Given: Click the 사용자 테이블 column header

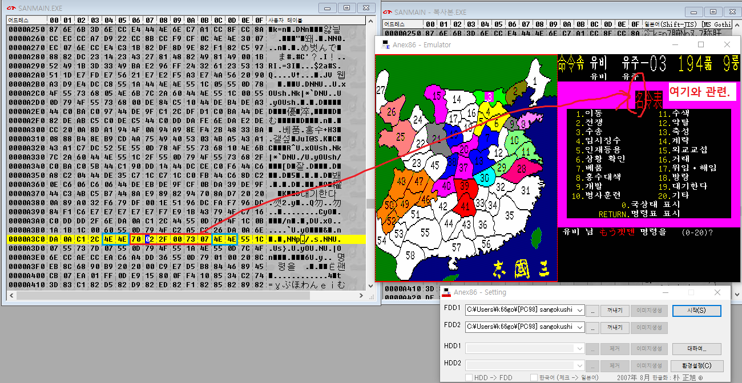Looking at the screenshot, I should click(316, 19).
